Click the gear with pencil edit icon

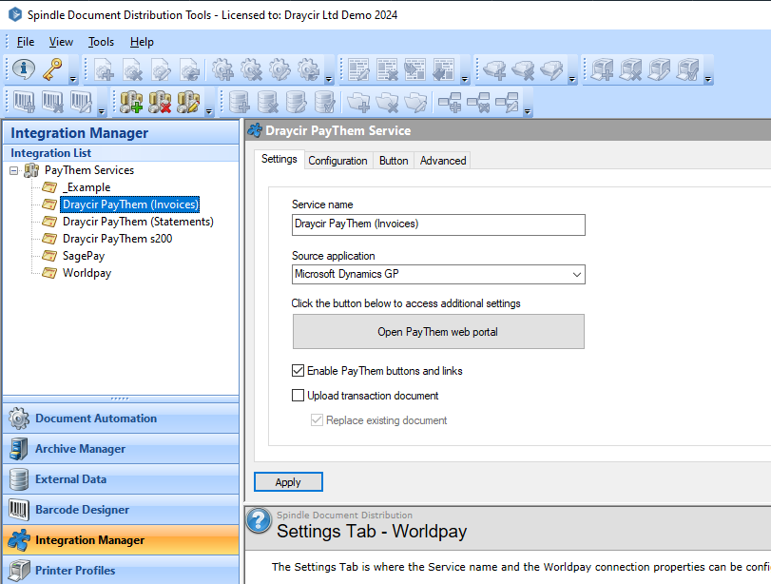279,69
